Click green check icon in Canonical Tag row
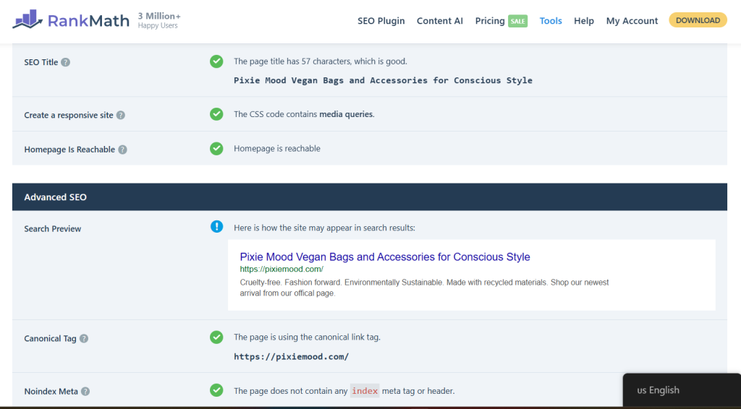 (216, 337)
